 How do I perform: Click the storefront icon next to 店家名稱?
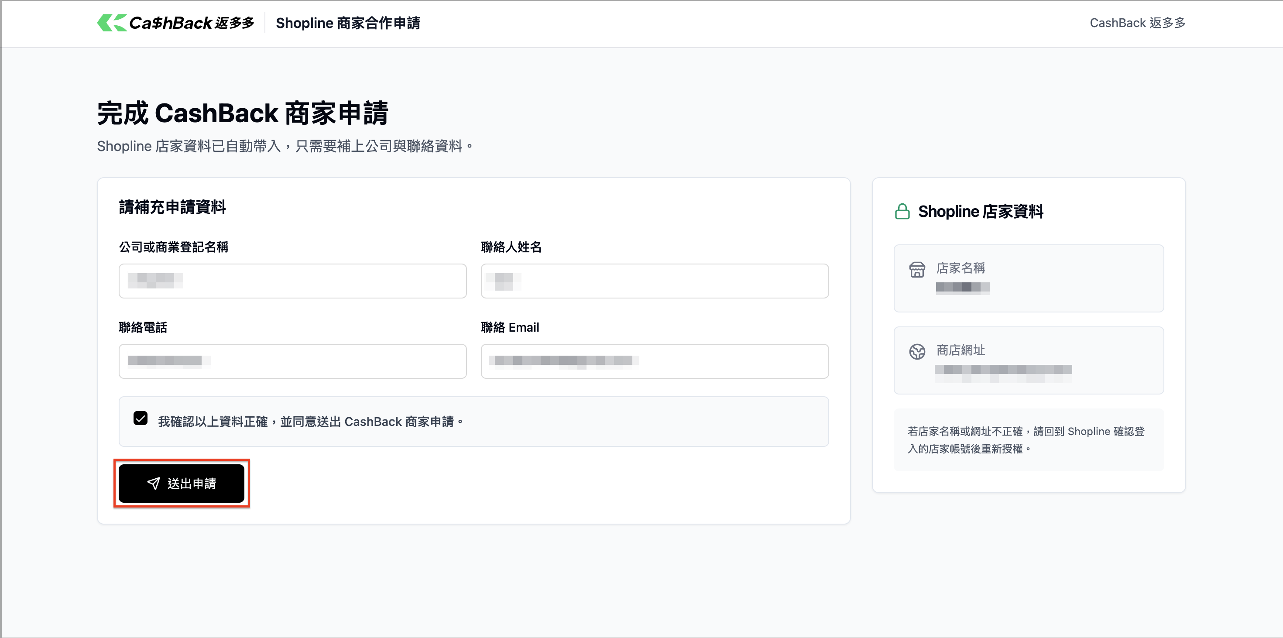pyautogui.click(x=917, y=269)
